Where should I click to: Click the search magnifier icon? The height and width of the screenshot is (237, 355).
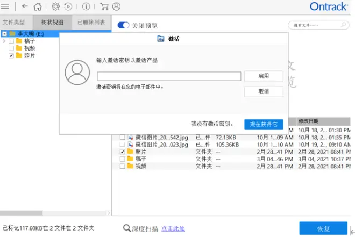tap(344, 25)
